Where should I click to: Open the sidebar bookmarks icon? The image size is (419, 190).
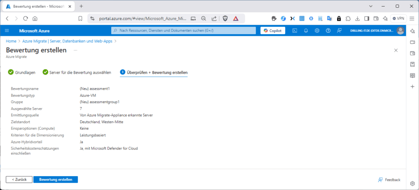412,64
